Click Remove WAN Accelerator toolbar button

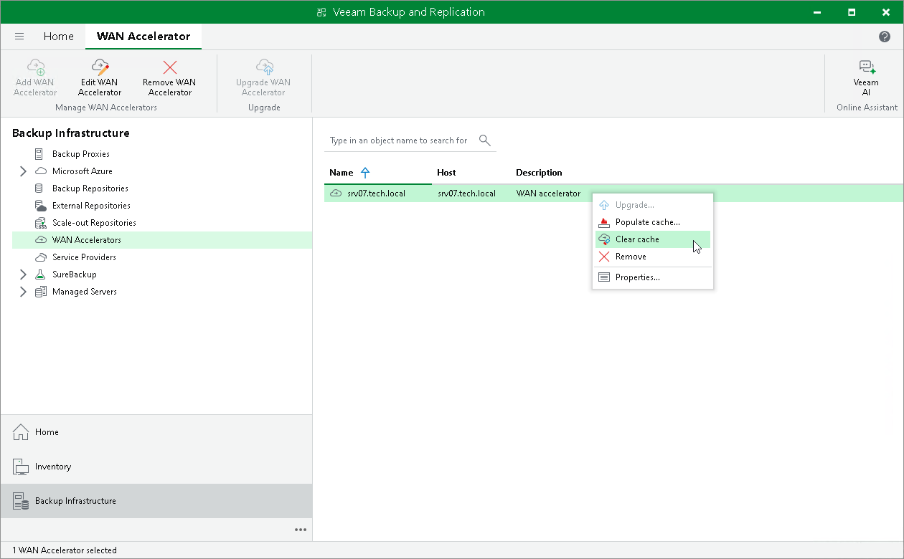(169, 77)
